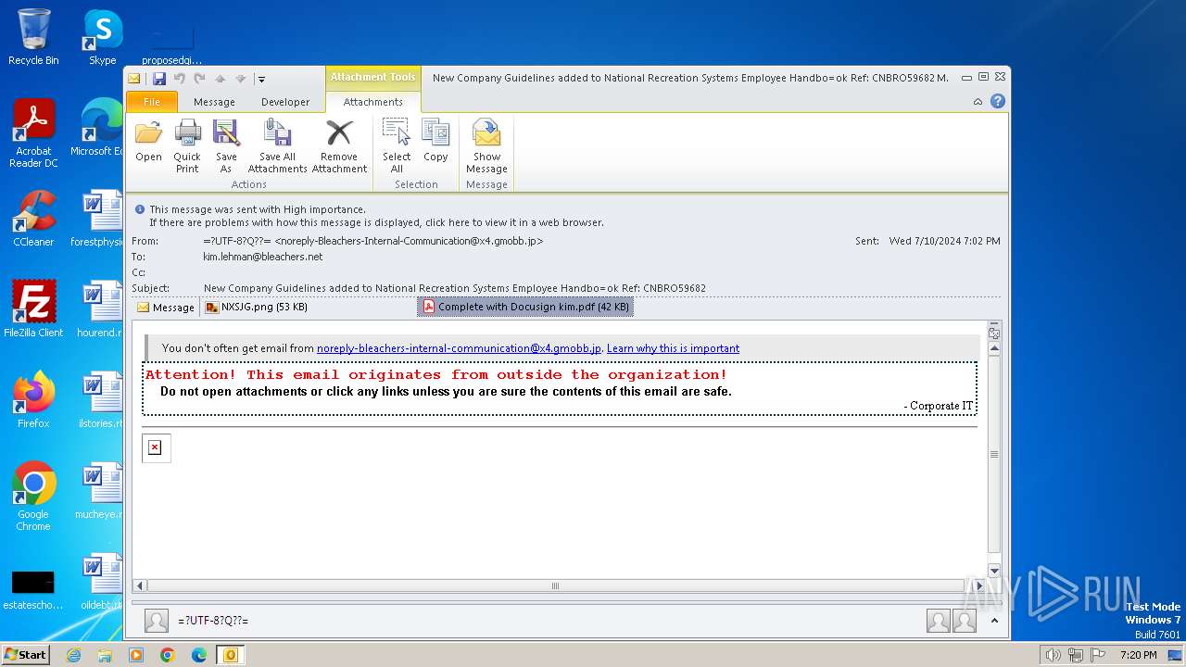Open Recycle Bin on desktop
This screenshot has height=667, width=1186.
click(33, 37)
